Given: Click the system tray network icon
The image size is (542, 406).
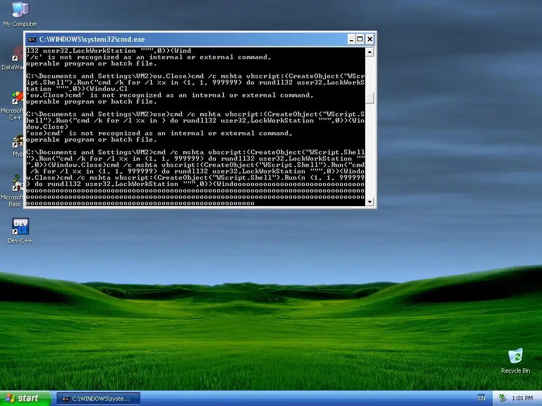Looking at the screenshot, I should [503, 398].
